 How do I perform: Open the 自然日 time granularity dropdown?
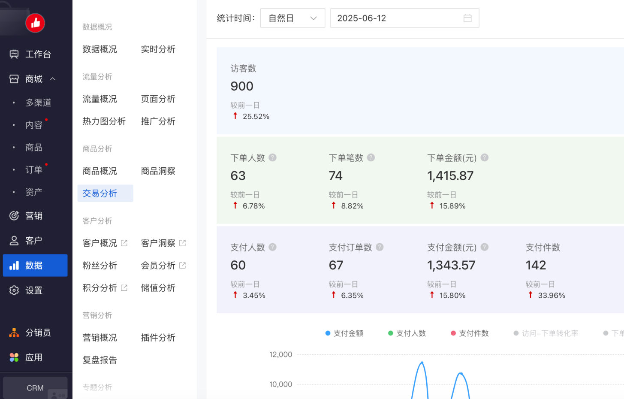tap(292, 18)
